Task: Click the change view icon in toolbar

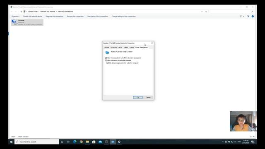Action: 241,17
